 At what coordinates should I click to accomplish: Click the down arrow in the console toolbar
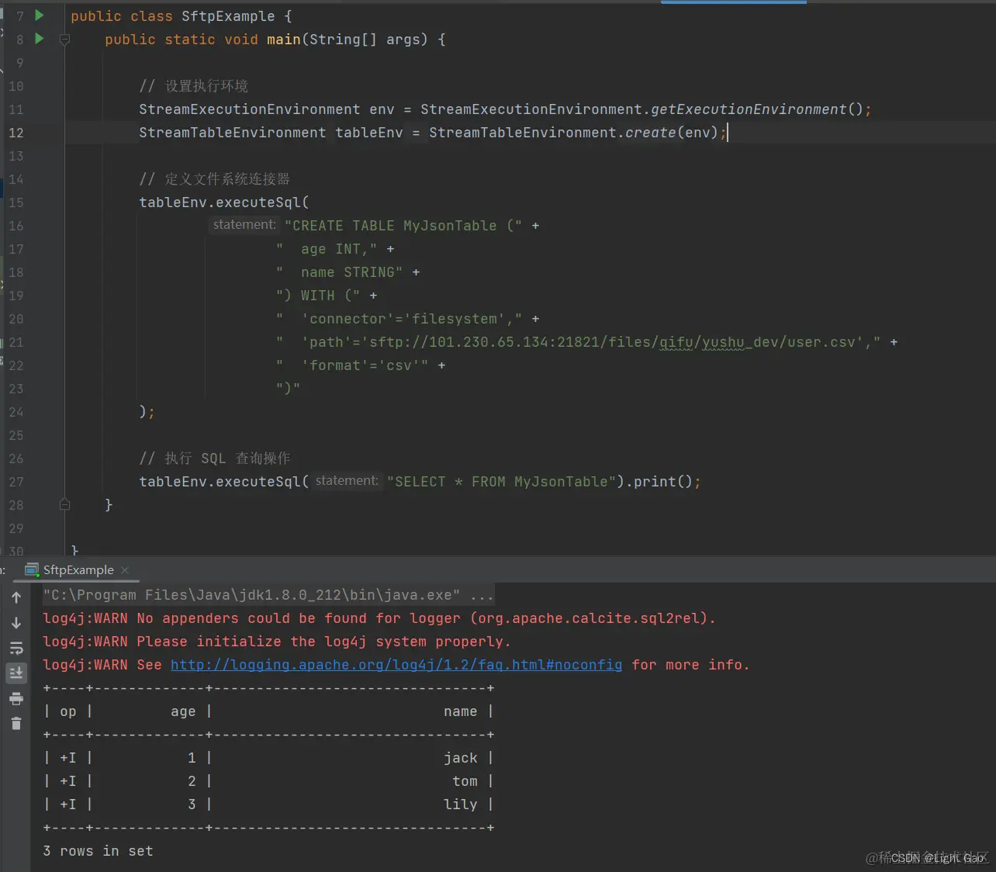16,623
